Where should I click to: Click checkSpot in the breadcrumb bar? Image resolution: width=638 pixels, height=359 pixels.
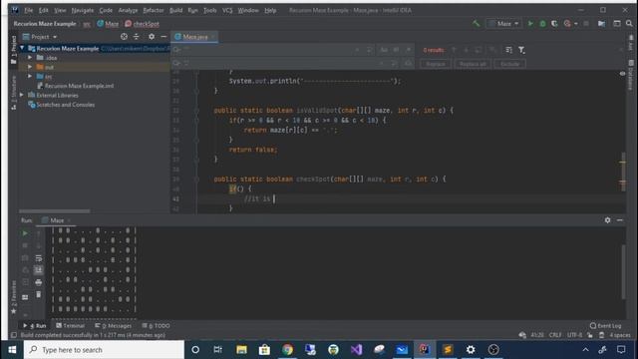[142, 24]
